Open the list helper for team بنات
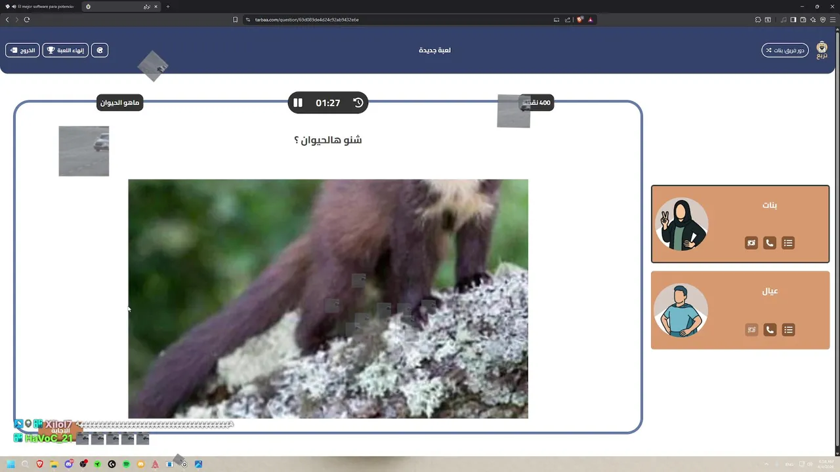The width and height of the screenshot is (840, 472). 788,243
